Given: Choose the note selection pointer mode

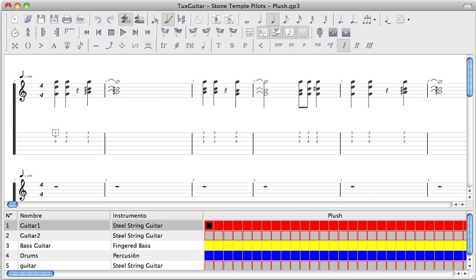Looking at the screenshot, I should pos(155,20).
